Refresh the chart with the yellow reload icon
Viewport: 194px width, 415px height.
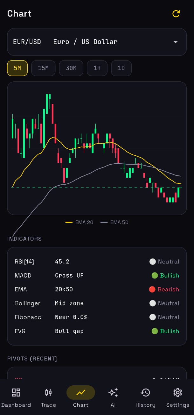point(176,14)
